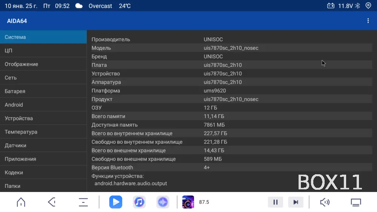Open the Отображение section
This screenshot has height=212, width=377.
(x=43, y=64)
